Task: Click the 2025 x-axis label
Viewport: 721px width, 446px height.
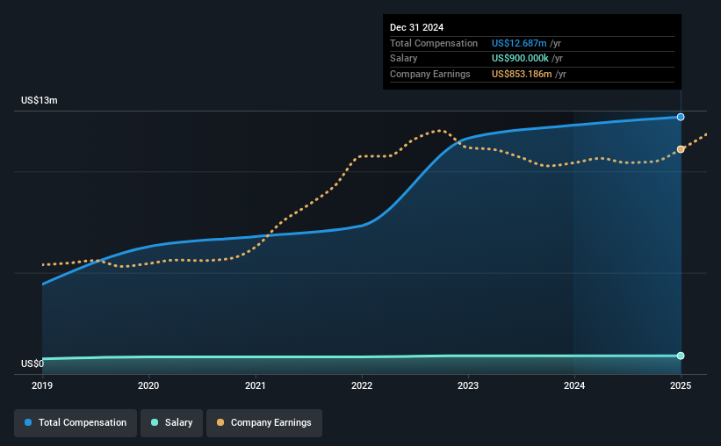Action: click(x=681, y=385)
